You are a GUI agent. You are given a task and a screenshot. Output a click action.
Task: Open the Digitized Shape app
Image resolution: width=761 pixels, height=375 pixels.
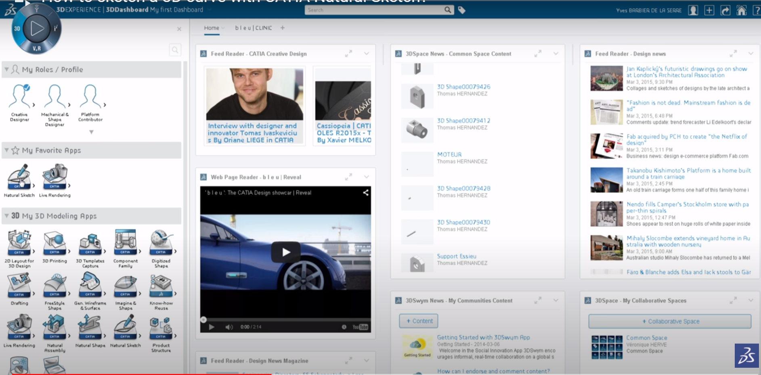tap(161, 243)
